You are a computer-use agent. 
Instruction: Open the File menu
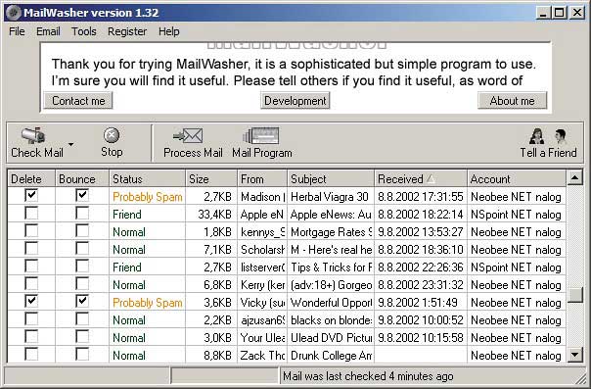17,31
